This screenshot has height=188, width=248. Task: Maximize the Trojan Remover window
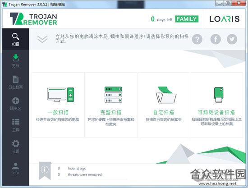tap(228, 3)
